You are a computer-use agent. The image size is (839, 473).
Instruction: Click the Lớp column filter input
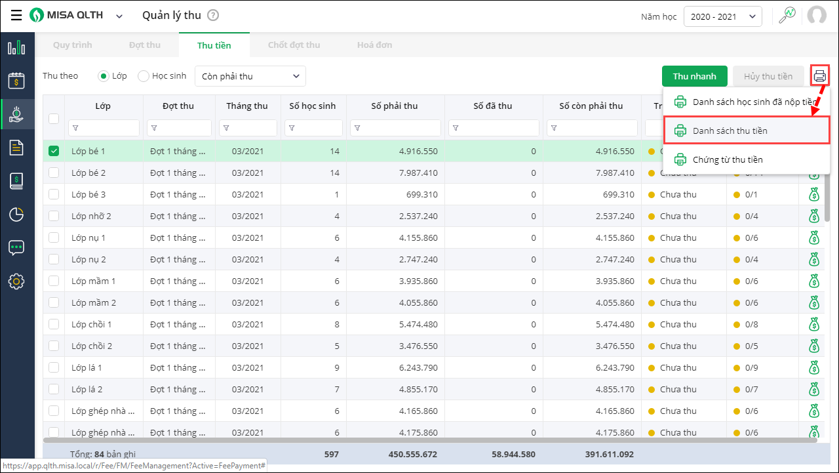click(x=104, y=128)
